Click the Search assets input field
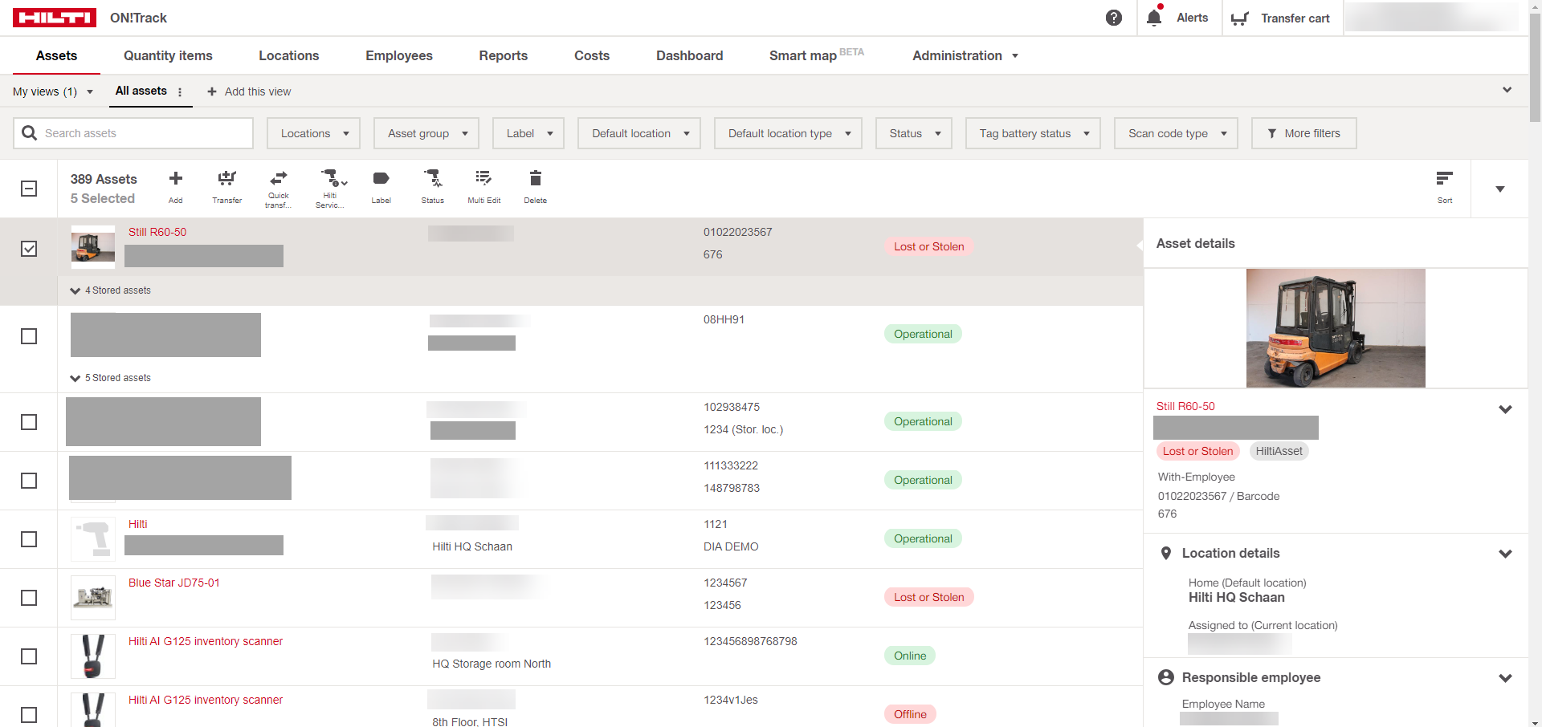1542x727 pixels. click(x=133, y=133)
